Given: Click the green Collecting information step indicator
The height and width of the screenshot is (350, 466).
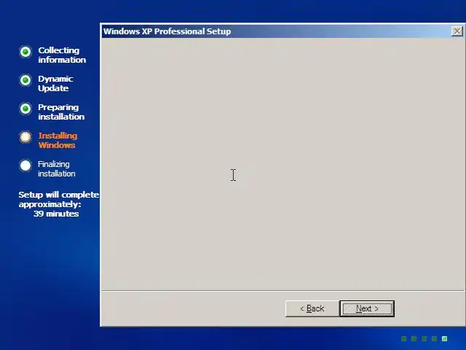Looking at the screenshot, I should click(25, 52).
